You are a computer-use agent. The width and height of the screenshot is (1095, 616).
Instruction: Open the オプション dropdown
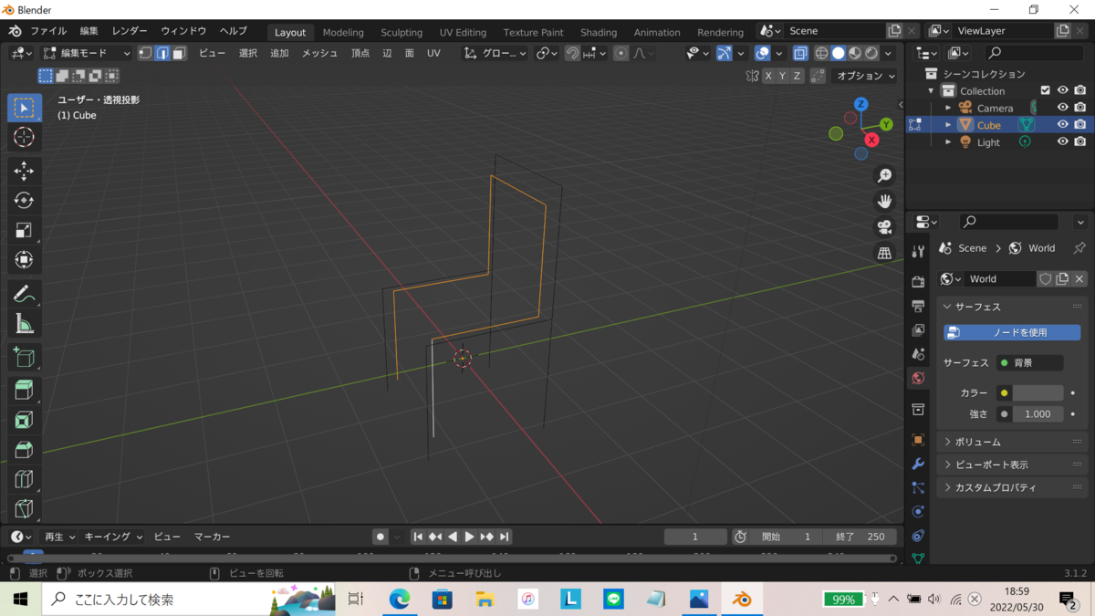click(864, 76)
